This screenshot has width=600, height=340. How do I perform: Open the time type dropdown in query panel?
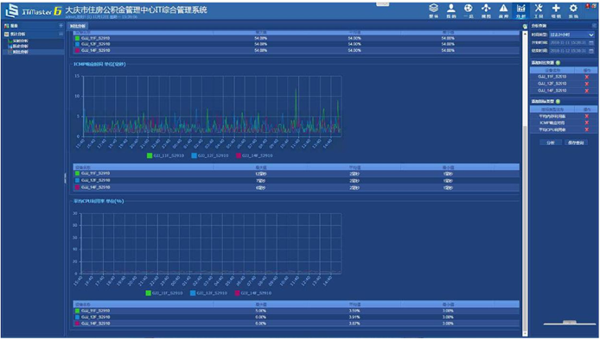pyautogui.click(x=572, y=35)
